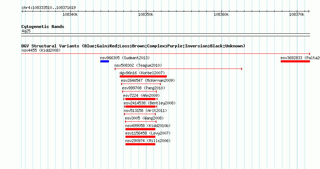Open the esv2414538 (Bentley2008) label
The image size is (320, 169).
(x=150, y=103)
